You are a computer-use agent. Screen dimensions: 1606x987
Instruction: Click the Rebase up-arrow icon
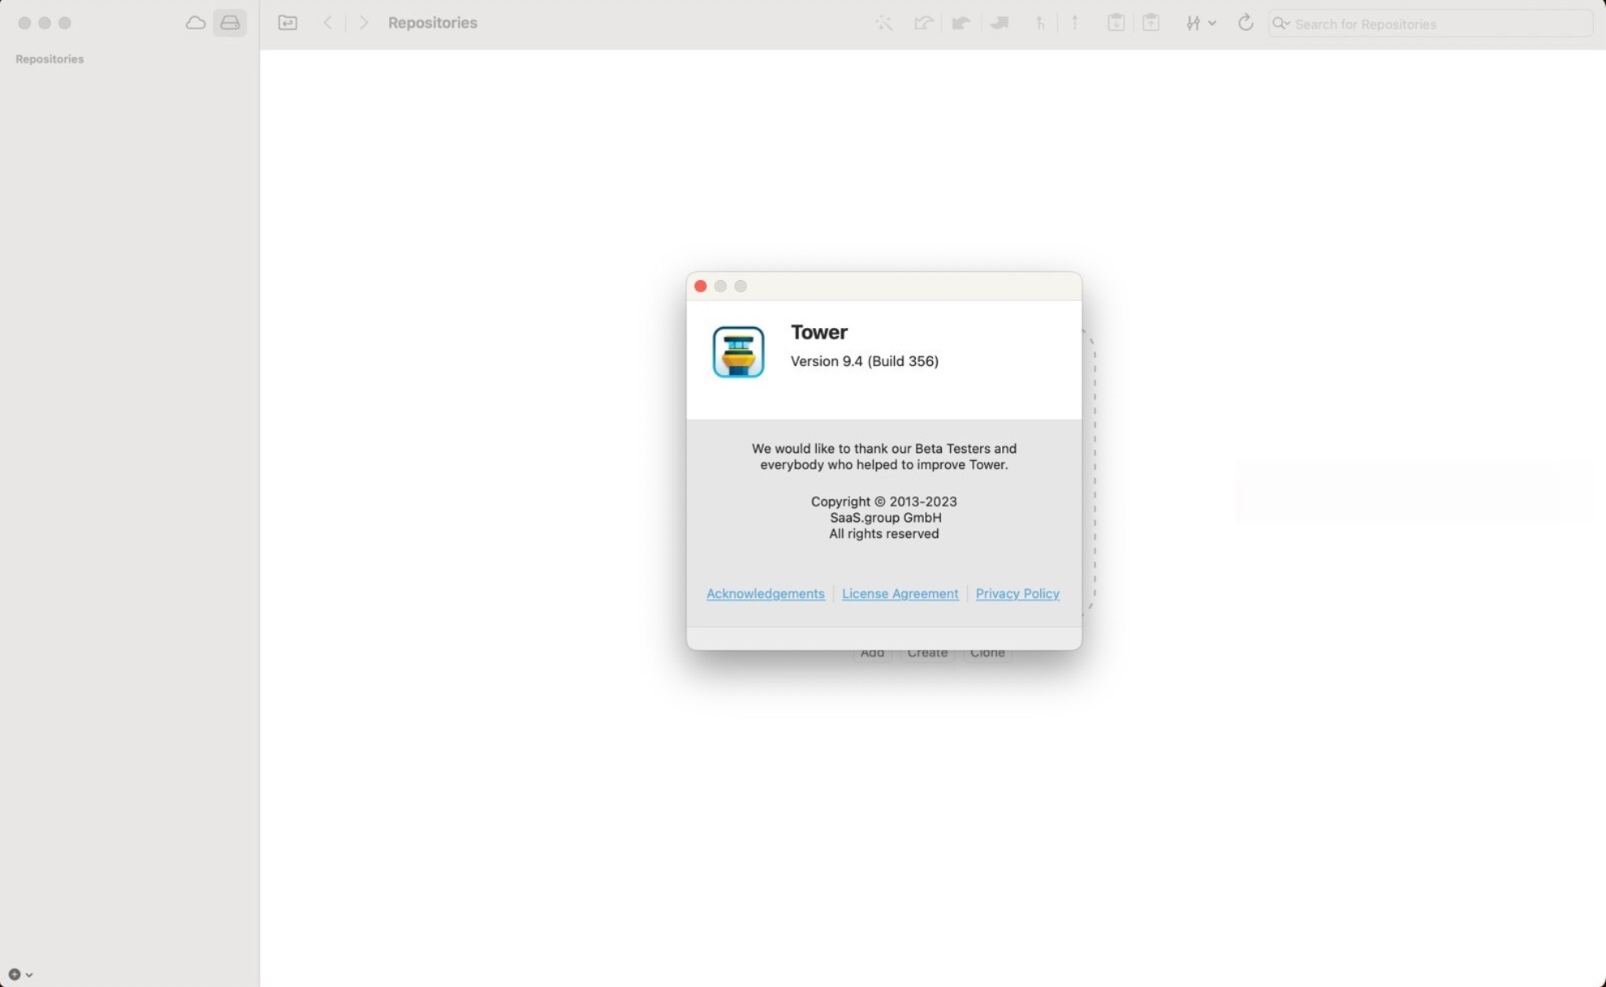point(1075,23)
